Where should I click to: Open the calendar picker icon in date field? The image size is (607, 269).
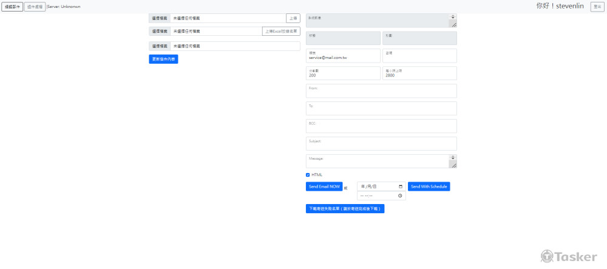click(401, 186)
